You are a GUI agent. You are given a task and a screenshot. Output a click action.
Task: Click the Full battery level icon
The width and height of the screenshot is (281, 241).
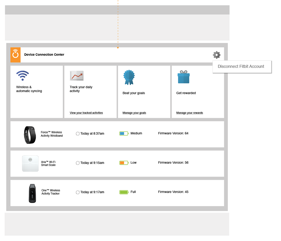point(124,192)
